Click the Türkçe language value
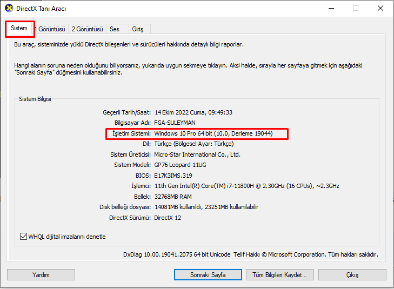Viewport: 394px width, 289px height. pyautogui.click(x=193, y=144)
